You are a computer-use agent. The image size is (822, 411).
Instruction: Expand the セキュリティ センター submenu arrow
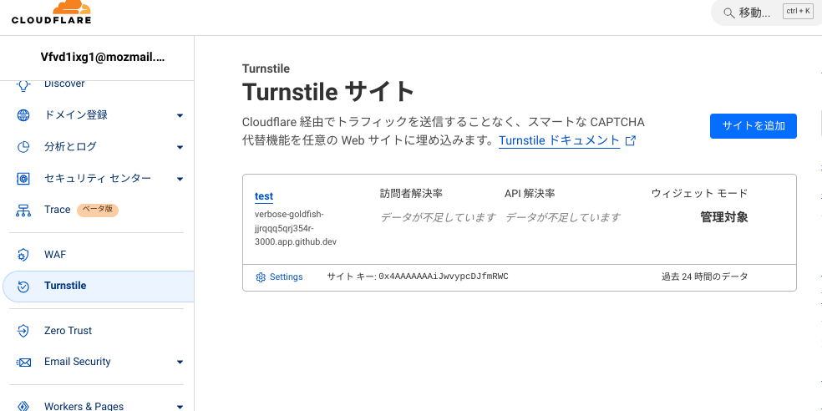(x=180, y=179)
